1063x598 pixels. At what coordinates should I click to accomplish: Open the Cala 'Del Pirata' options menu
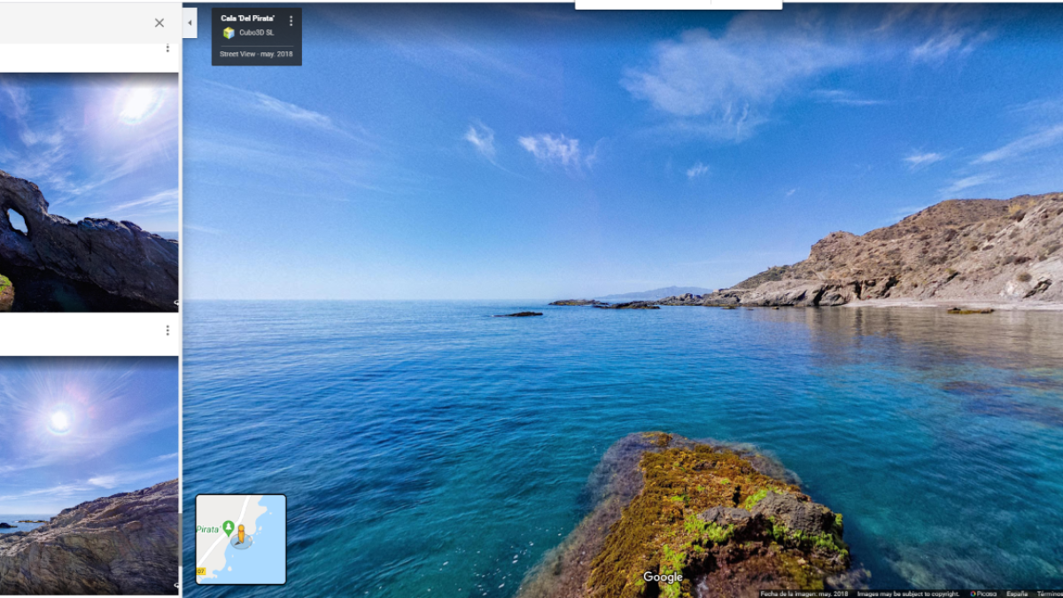coord(291,20)
